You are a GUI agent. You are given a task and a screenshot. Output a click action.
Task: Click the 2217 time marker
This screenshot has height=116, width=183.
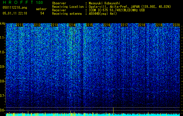pyautogui.click(x=124, y=25)
